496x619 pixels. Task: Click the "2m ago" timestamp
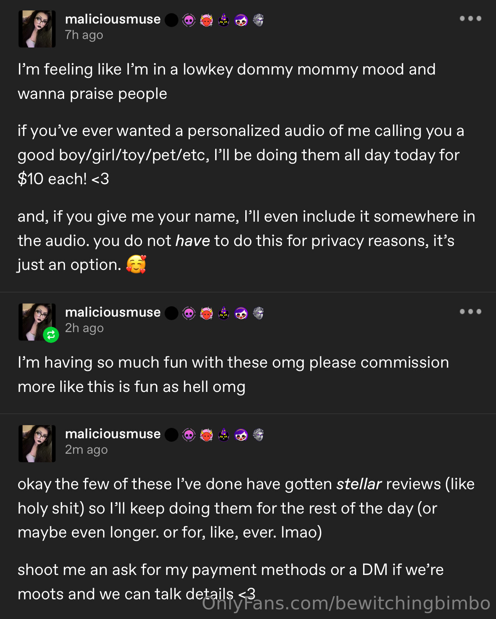click(86, 450)
